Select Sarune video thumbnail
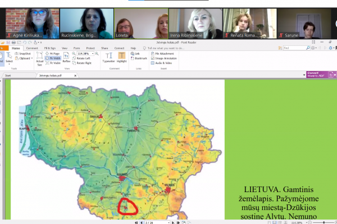 304,24
